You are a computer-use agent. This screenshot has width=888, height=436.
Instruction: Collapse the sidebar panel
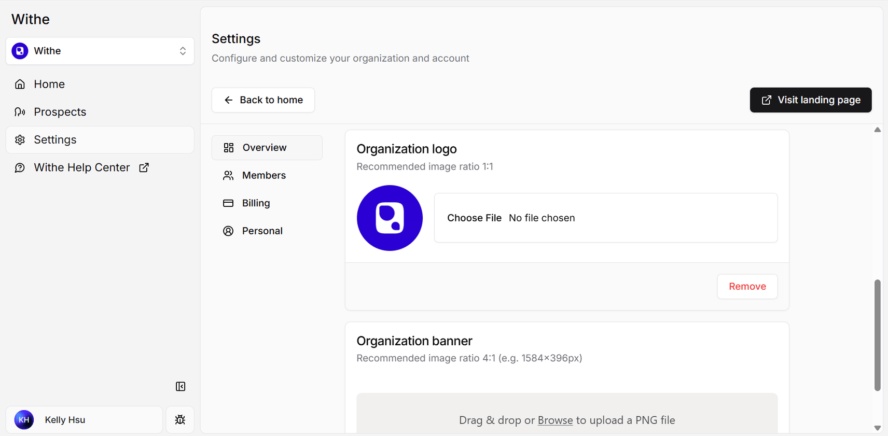coord(181,386)
